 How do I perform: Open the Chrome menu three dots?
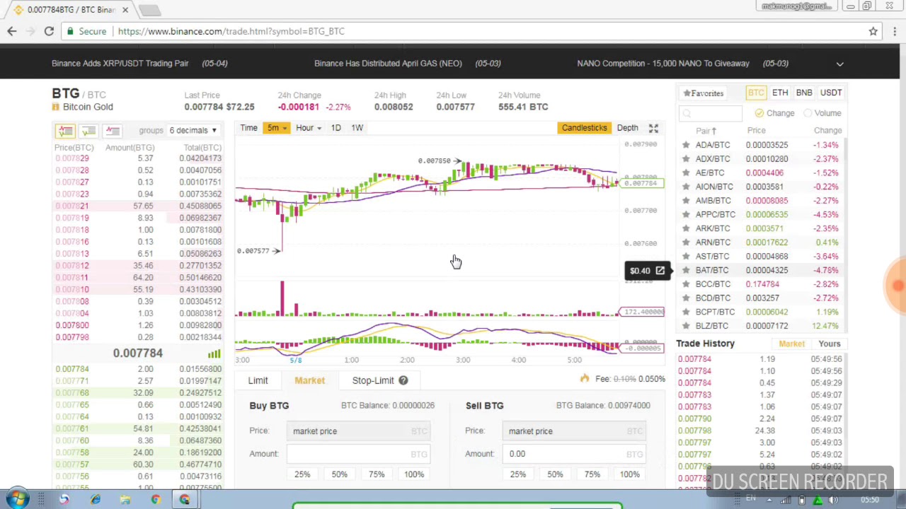click(x=895, y=31)
